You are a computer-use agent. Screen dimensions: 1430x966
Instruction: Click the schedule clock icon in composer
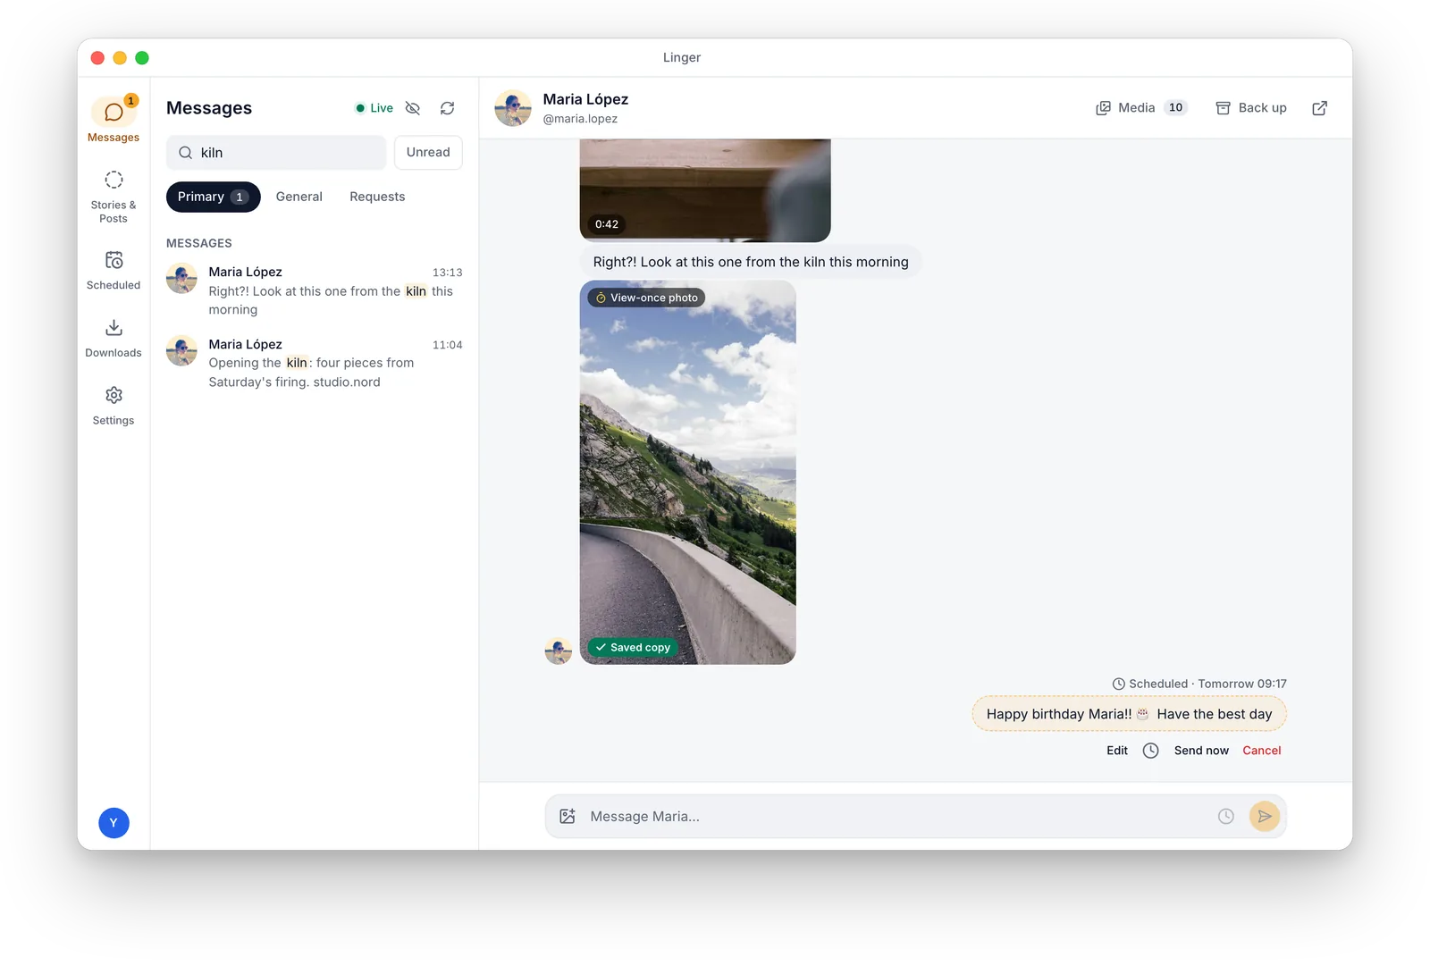[1226, 817]
